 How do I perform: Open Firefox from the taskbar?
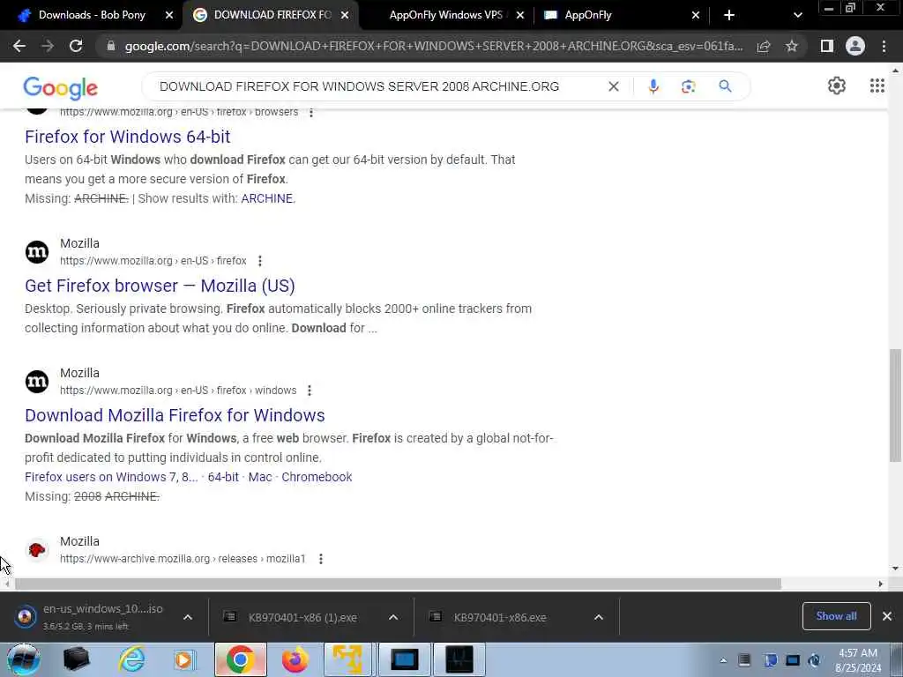pyautogui.click(x=295, y=659)
